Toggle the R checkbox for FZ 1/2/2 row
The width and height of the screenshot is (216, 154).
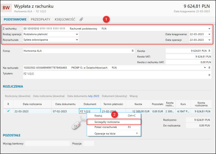pos(8,111)
